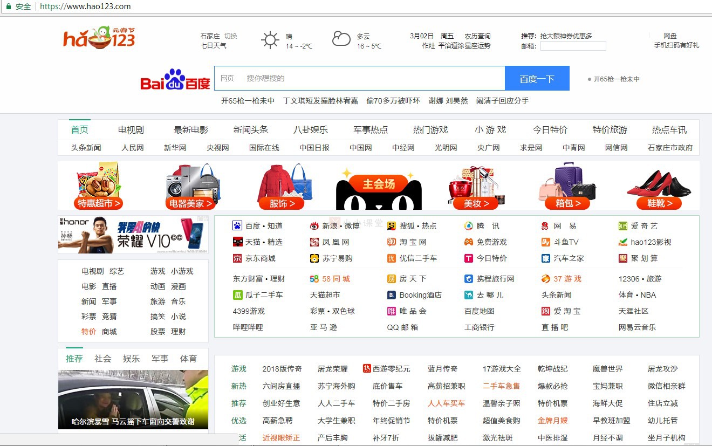Click the 邮箱 input field

573,46
